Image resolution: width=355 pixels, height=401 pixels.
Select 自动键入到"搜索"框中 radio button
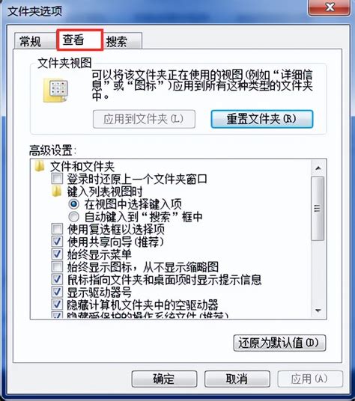[73, 217]
